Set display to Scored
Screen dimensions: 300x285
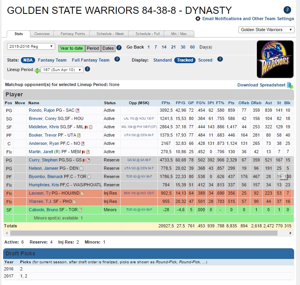[205, 60]
